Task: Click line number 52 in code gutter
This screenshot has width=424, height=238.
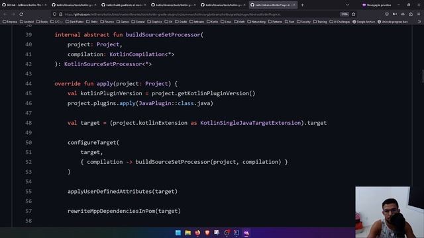Action: click(x=28, y=162)
